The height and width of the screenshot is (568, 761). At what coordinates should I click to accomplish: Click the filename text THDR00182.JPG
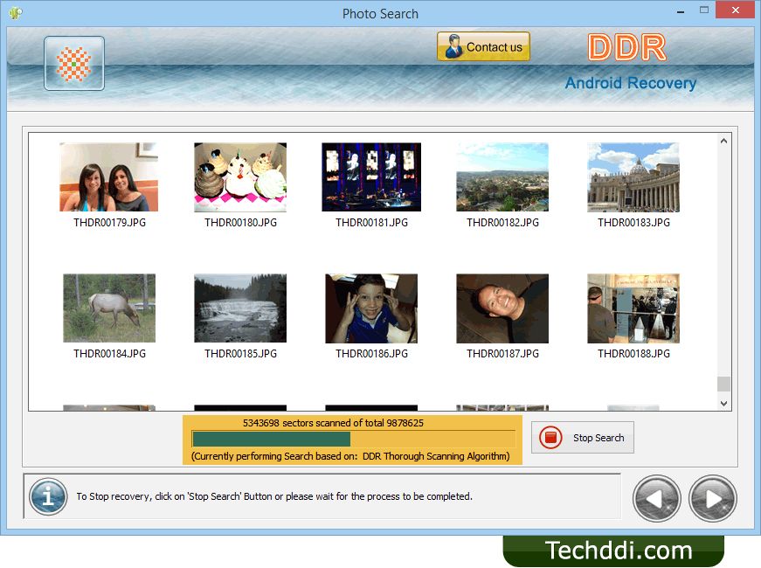pyautogui.click(x=502, y=222)
